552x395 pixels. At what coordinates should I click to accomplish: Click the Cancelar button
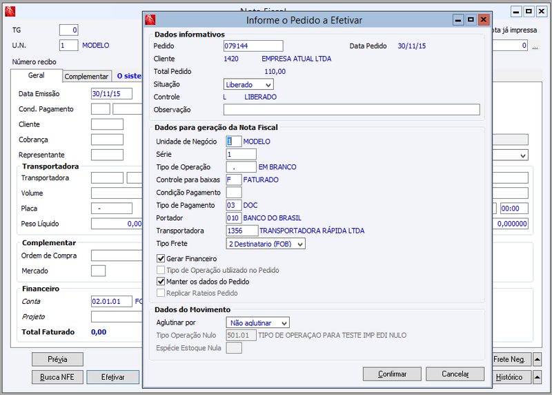point(455,374)
